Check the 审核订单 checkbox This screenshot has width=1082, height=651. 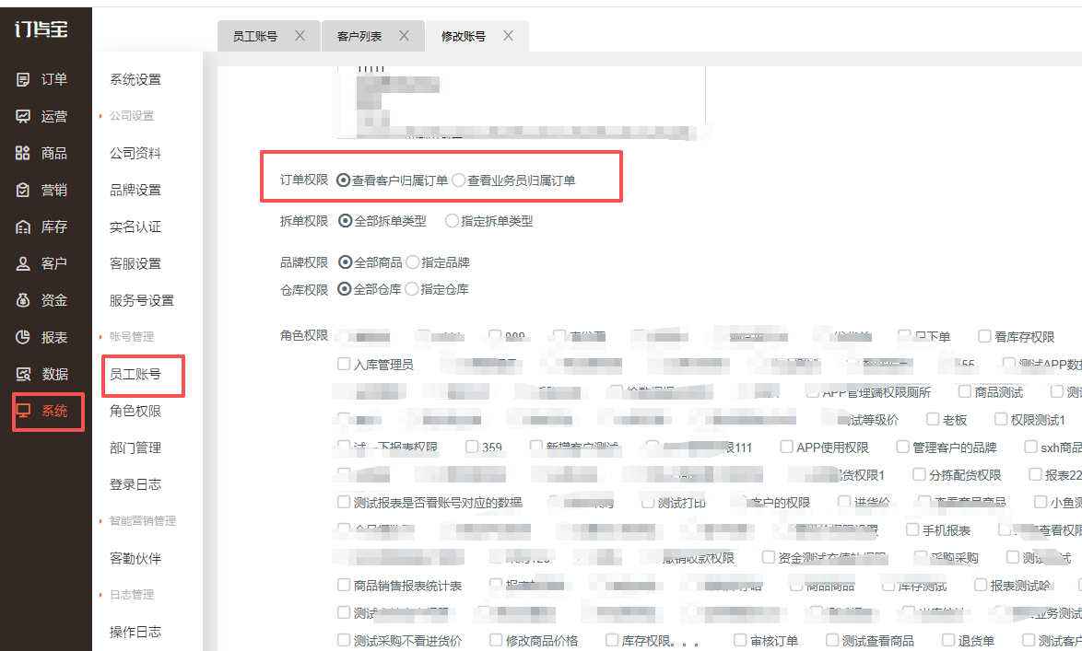pos(740,640)
